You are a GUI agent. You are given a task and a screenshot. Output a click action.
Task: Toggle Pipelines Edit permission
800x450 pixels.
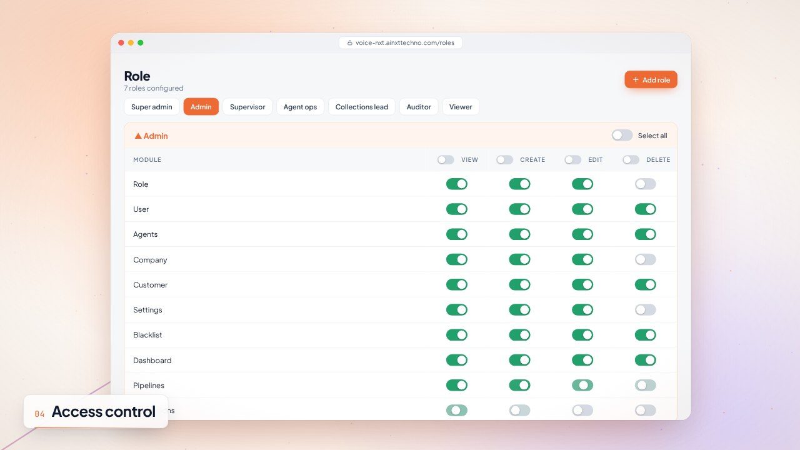click(x=582, y=385)
